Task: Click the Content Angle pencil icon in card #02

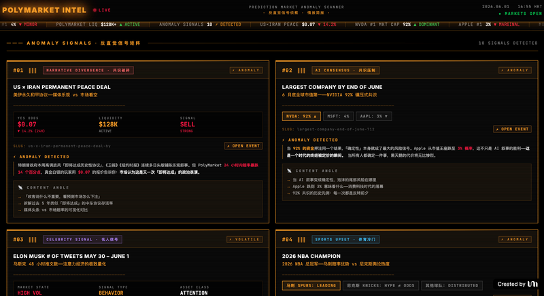Action: [x=290, y=170]
